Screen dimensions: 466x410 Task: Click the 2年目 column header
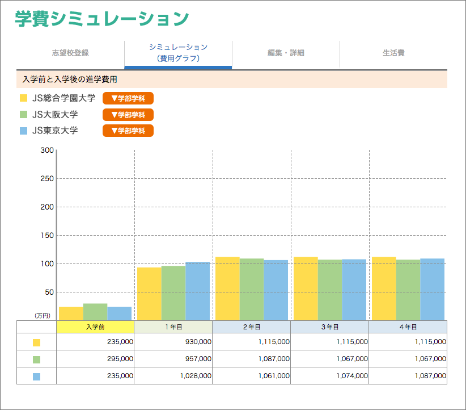(252, 327)
